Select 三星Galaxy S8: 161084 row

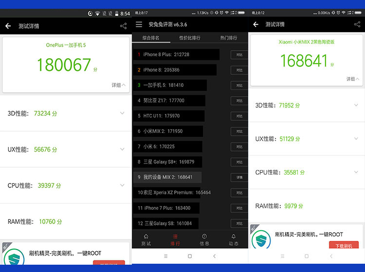pos(166,223)
